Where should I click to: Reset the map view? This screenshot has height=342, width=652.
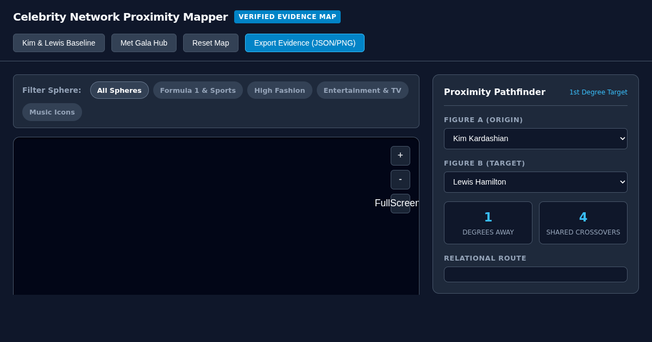tap(211, 43)
